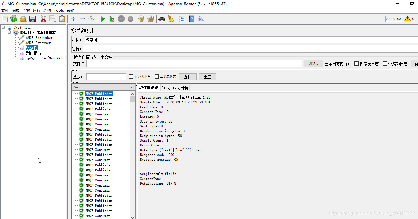Switch to 取样器结果 tab

pos(149,88)
